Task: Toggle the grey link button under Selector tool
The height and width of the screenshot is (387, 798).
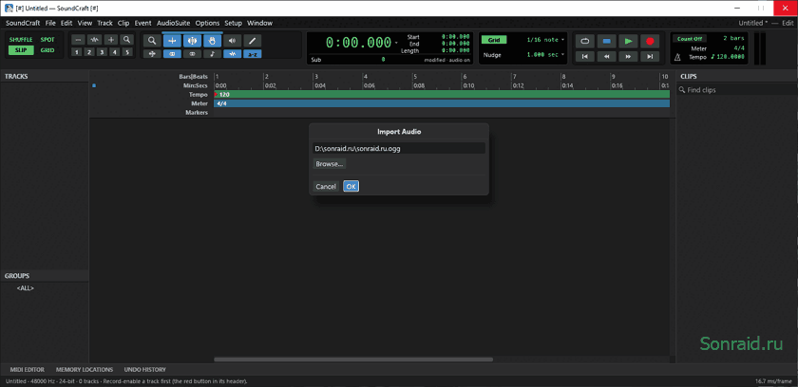Action: tap(192, 54)
